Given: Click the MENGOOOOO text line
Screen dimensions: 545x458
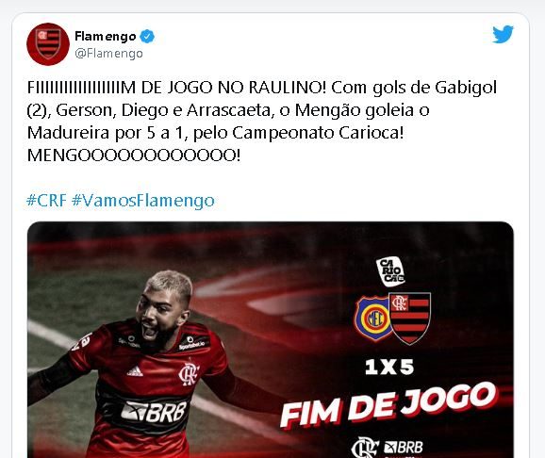Looking at the screenshot, I should click(134, 155).
